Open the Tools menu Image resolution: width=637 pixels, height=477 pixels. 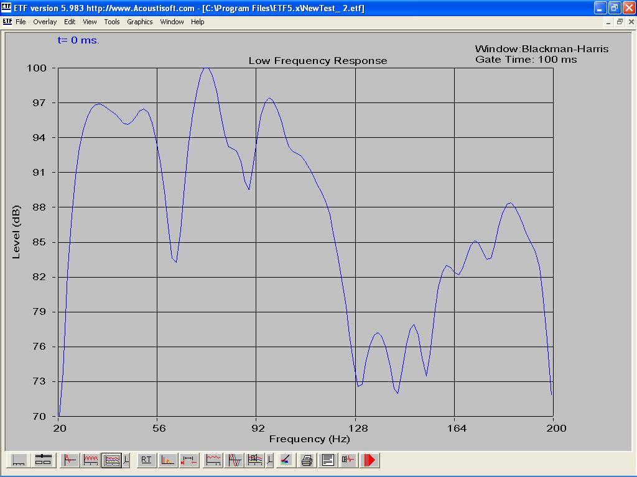112,22
